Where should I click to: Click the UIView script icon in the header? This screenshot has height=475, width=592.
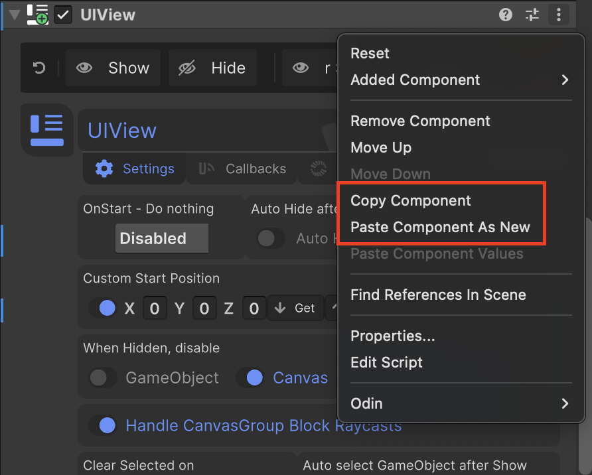click(x=37, y=15)
